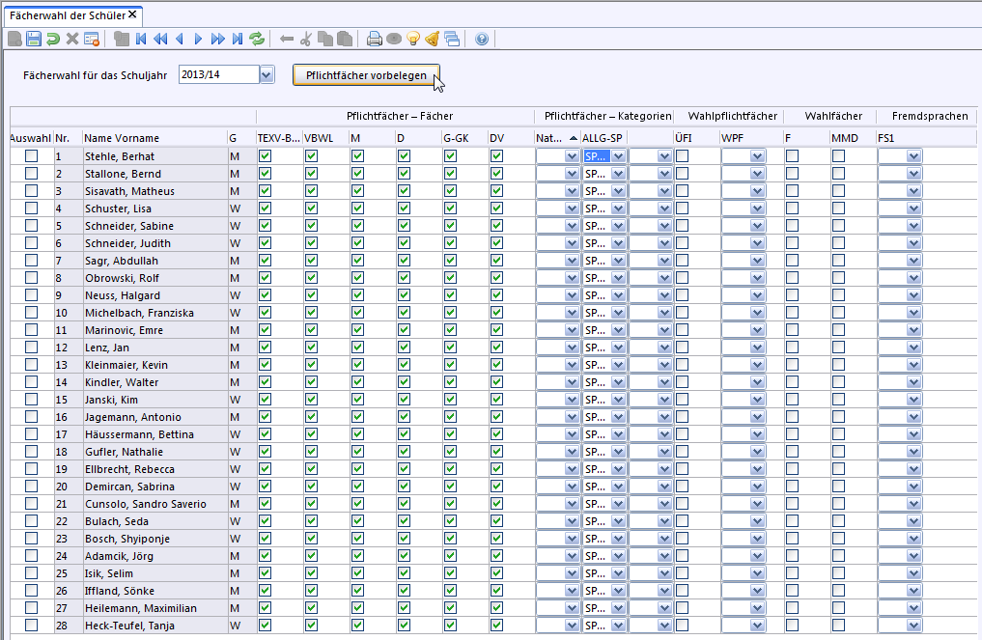This screenshot has height=640, width=982.
Task: Click the green undo arrow icon
Action: (53, 40)
